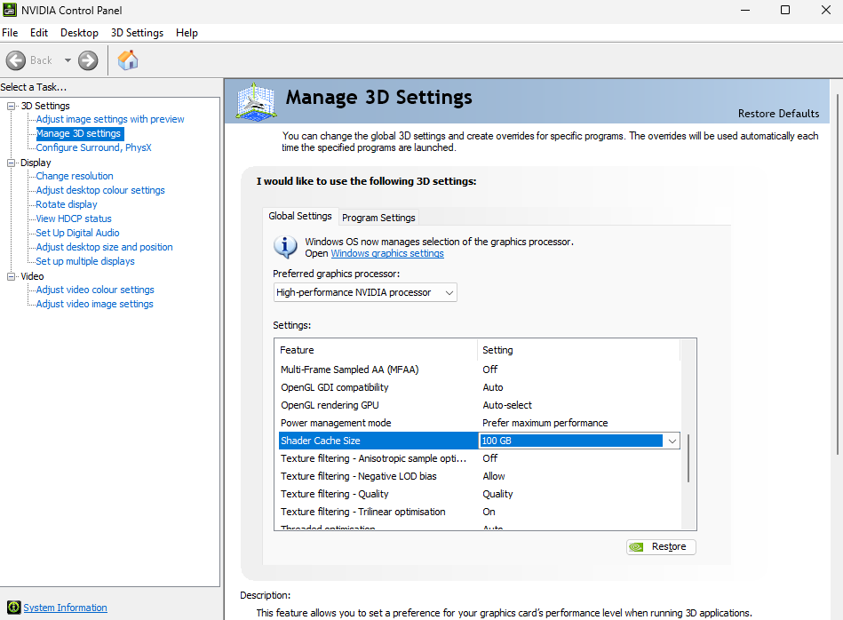The width and height of the screenshot is (843, 620).
Task: Open the Back history dropdown arrow
Action: click(x=68, y=60)
